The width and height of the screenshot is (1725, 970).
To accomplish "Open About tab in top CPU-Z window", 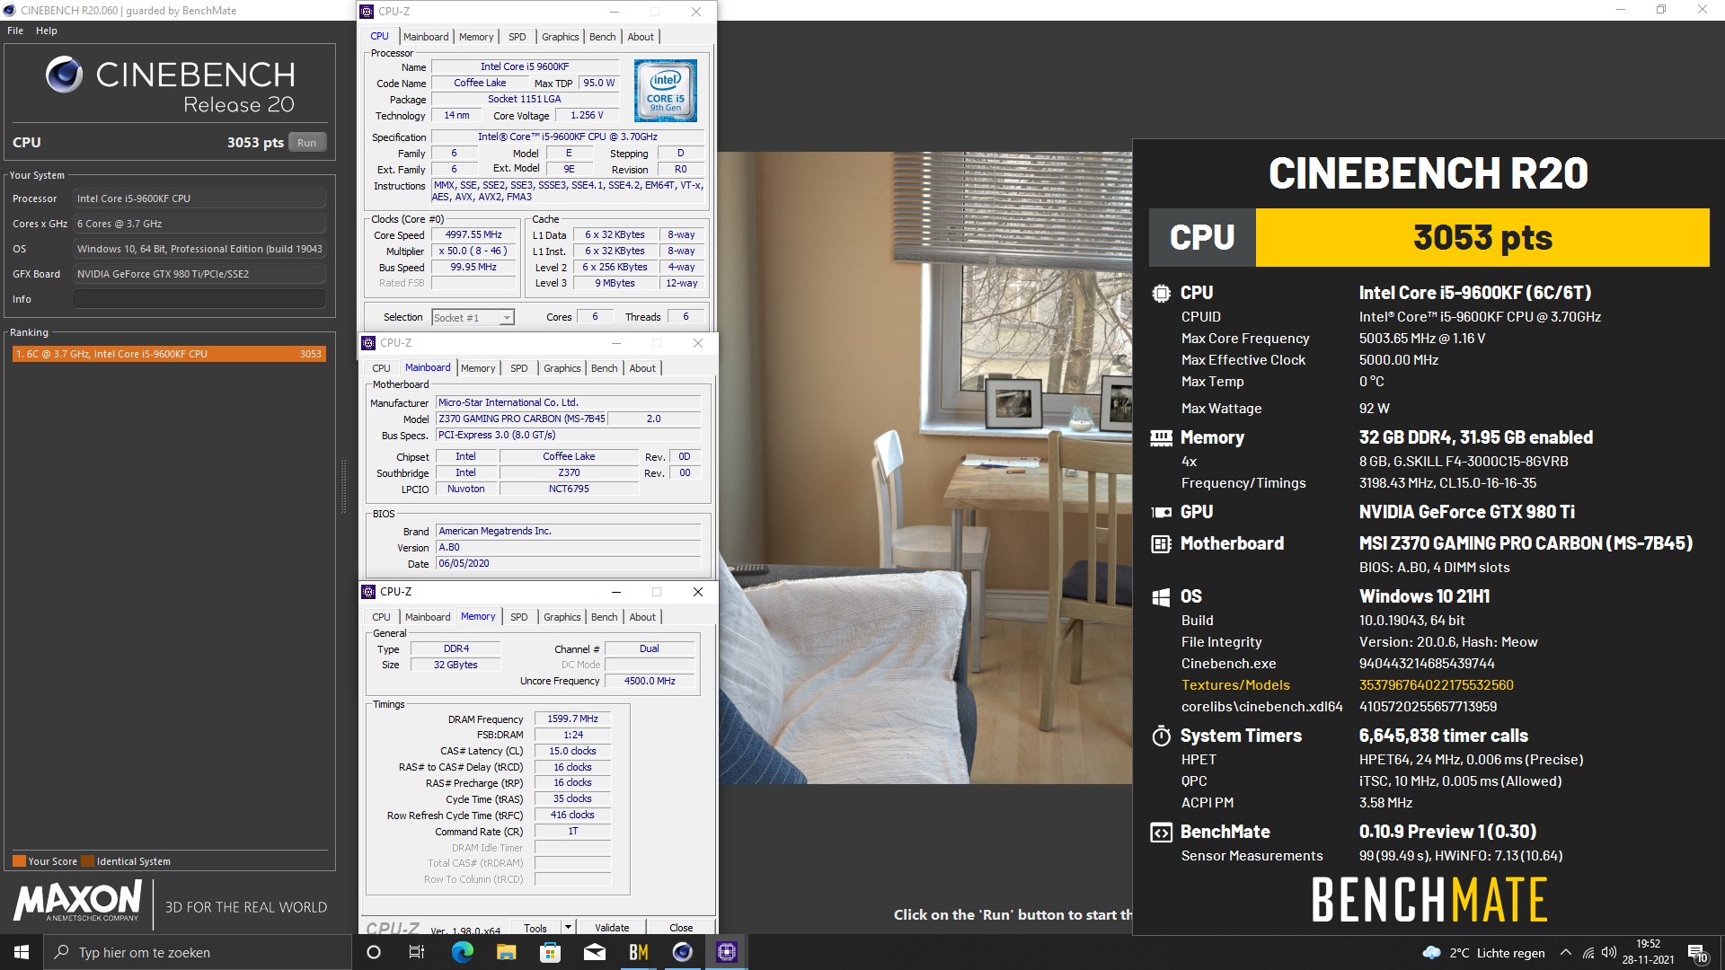I will tap(641, 37).
